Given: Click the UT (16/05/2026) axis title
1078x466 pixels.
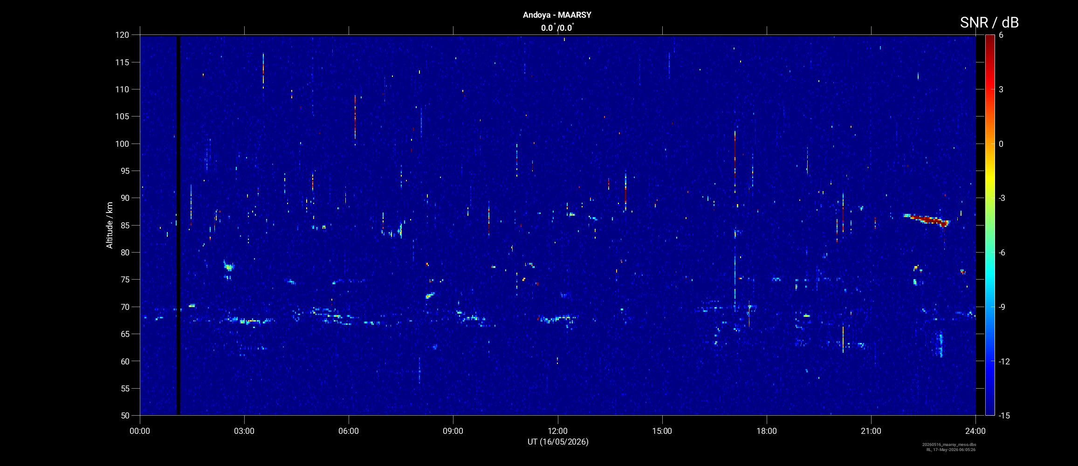Looking at the screenshot, I should (558, 442).
